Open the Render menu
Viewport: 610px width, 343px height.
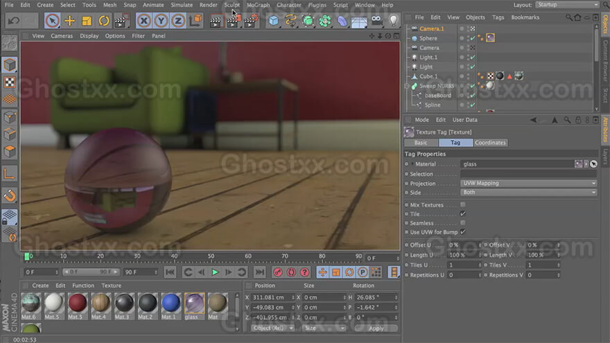(x=209, y=5)
